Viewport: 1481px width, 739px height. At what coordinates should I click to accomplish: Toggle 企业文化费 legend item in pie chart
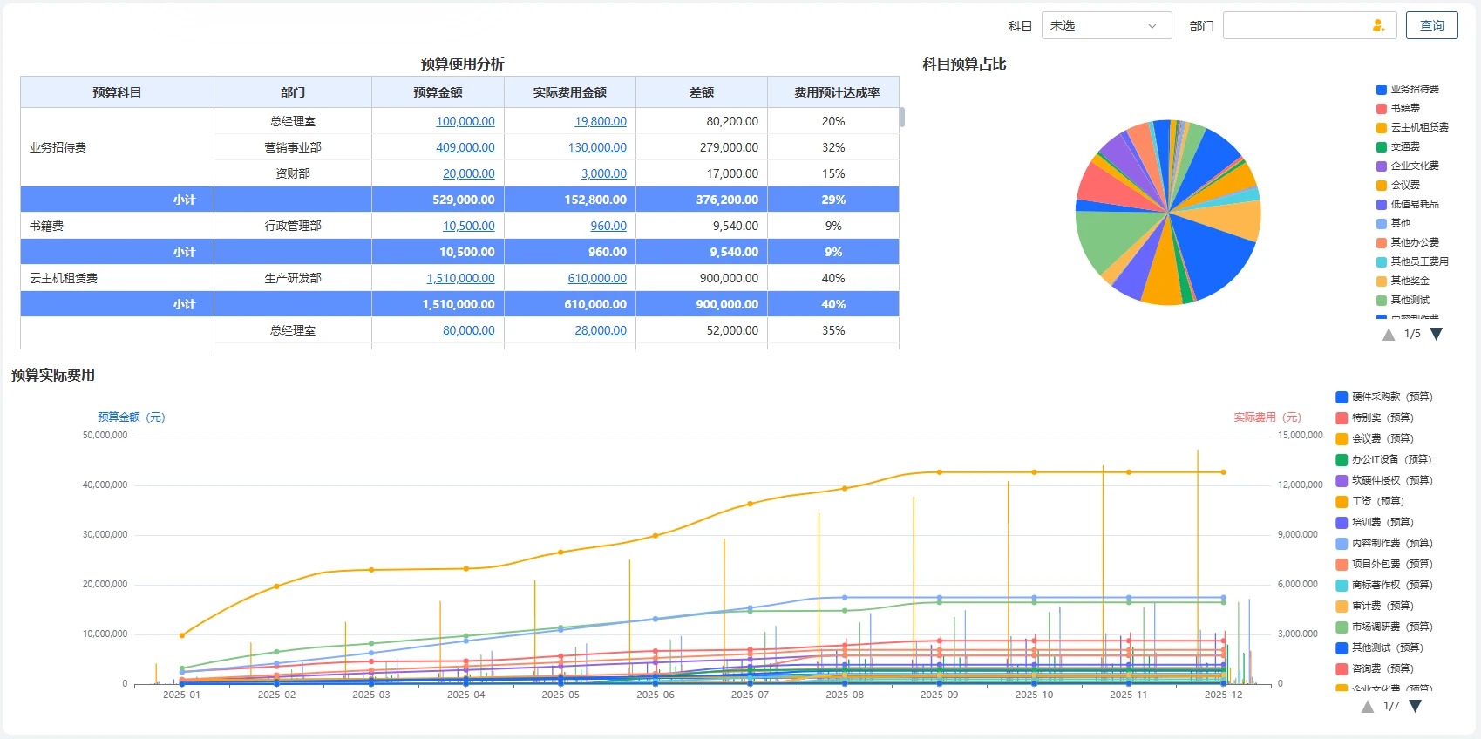click(x=1407, y=166)
